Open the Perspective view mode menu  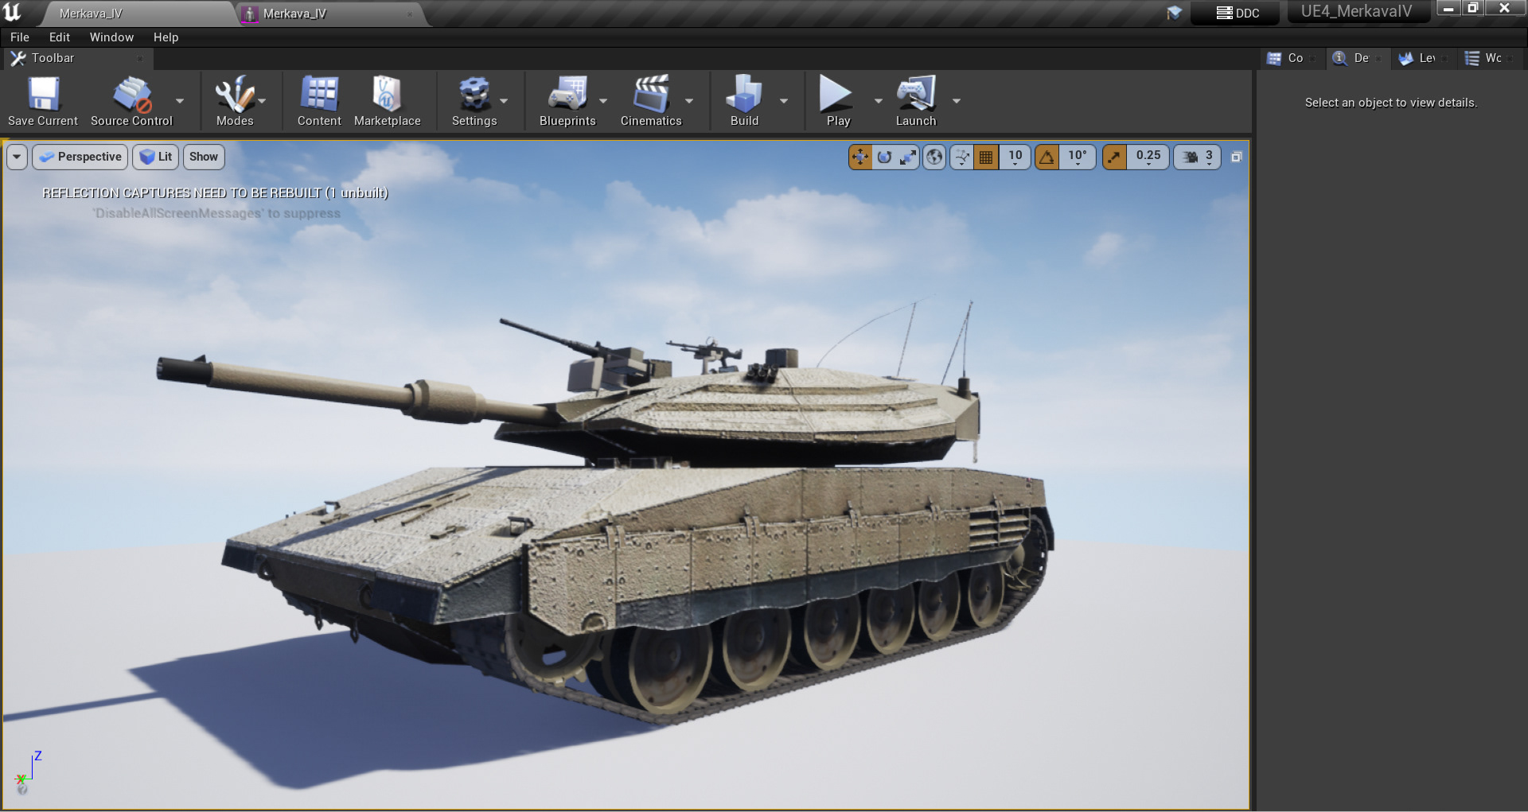pos(80,157)
